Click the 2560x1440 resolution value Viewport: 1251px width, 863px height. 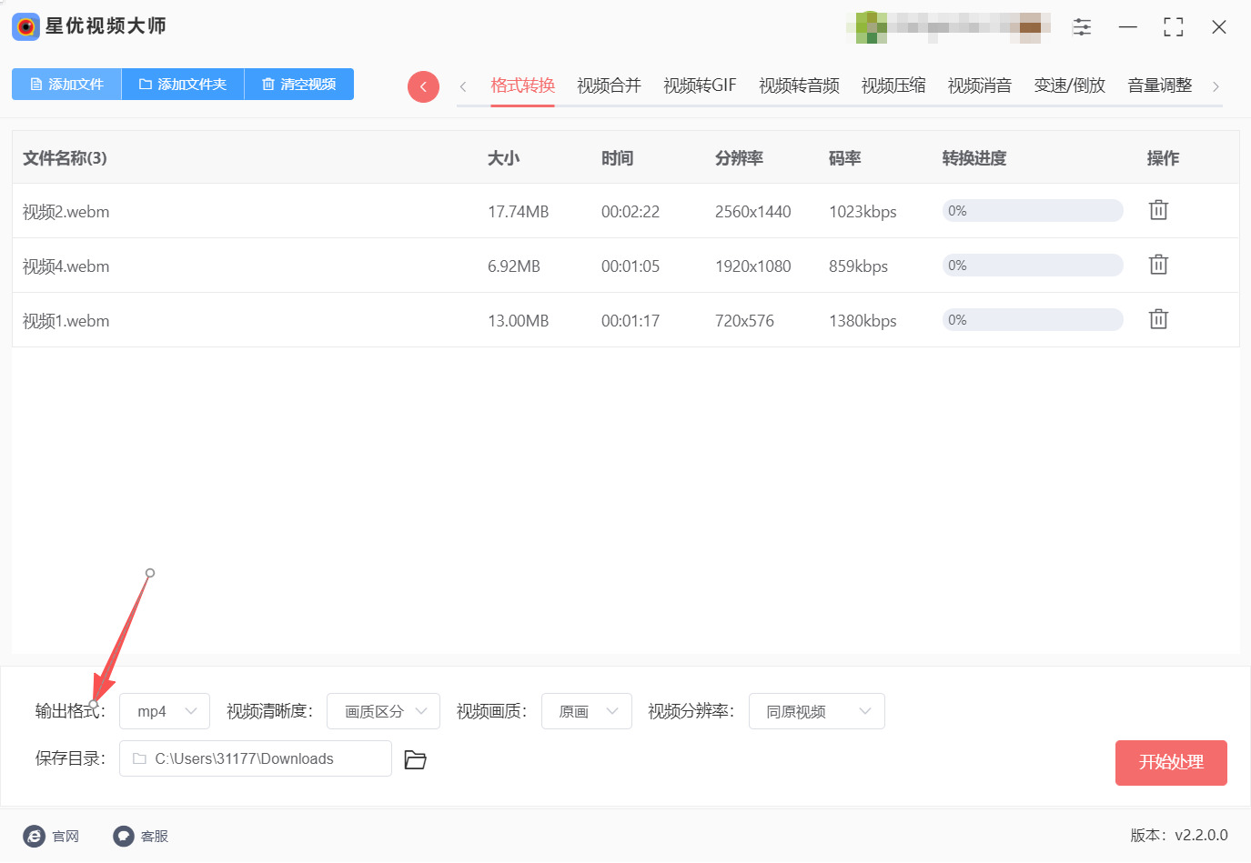tap(753, 212)
